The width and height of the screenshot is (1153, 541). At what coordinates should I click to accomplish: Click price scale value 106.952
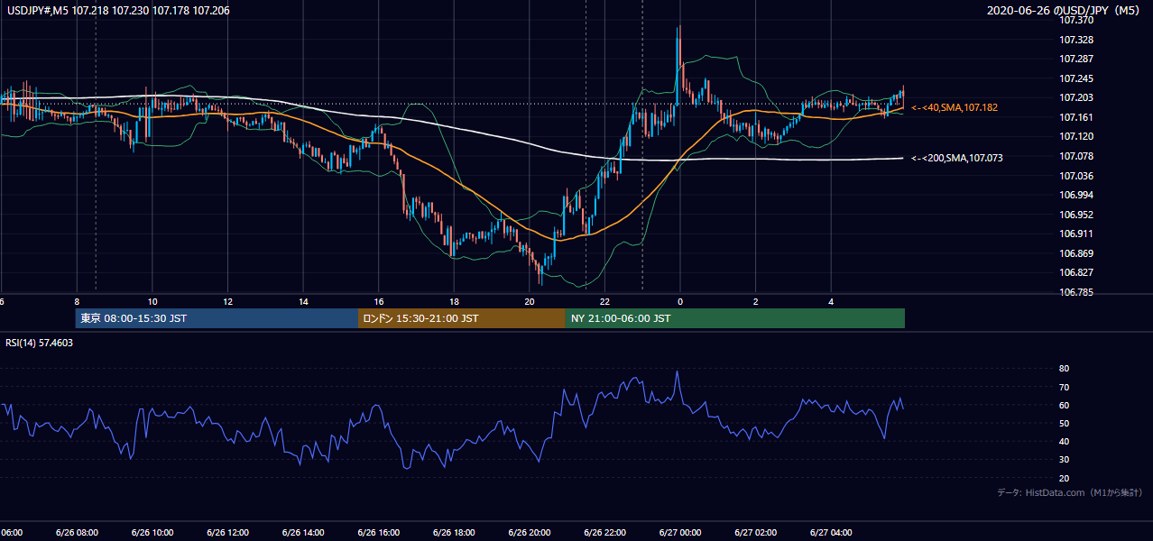point(1076,215)
